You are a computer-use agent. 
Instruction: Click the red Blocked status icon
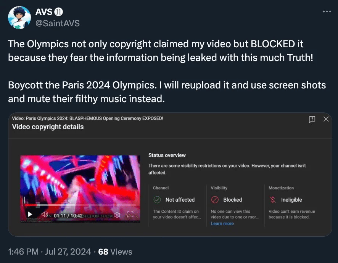click(x=215, y=200)
